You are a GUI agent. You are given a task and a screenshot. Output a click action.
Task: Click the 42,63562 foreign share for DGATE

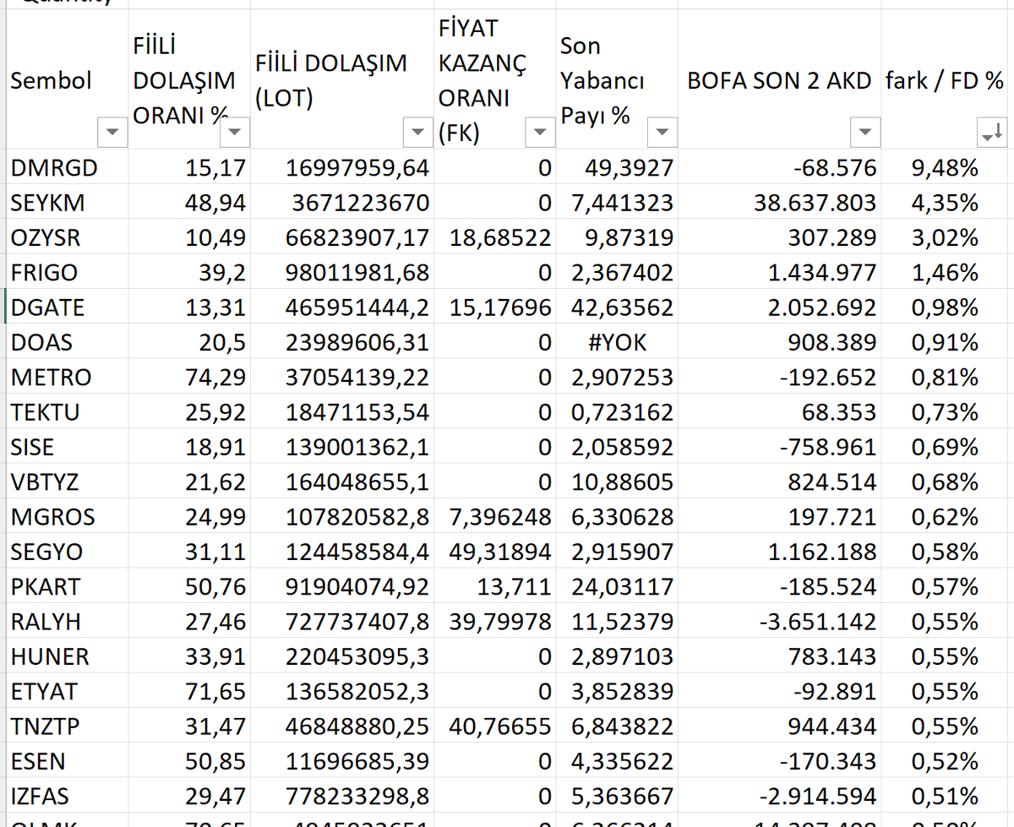pos(617,307)
